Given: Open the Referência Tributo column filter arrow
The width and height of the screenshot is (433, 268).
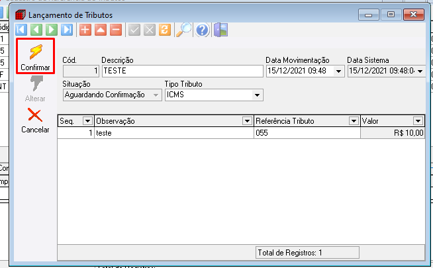Looking at the screenshot, I should click(354, 121).
